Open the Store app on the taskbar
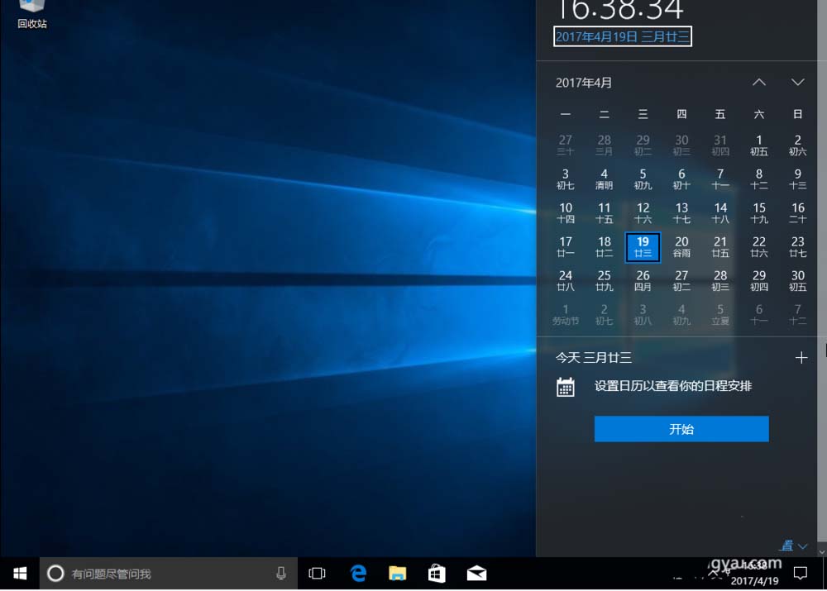Image resolution: width=827 pixels, height=591 pixels. [437, 573]
